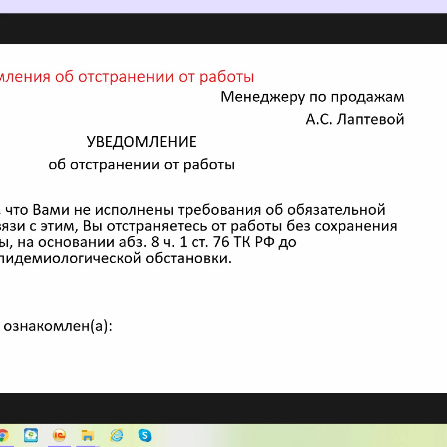Image resolution: width=447 pixels, height=447 pixels.
Task: Switch to the 1C application in taskbar
Action: coord(59,435)
